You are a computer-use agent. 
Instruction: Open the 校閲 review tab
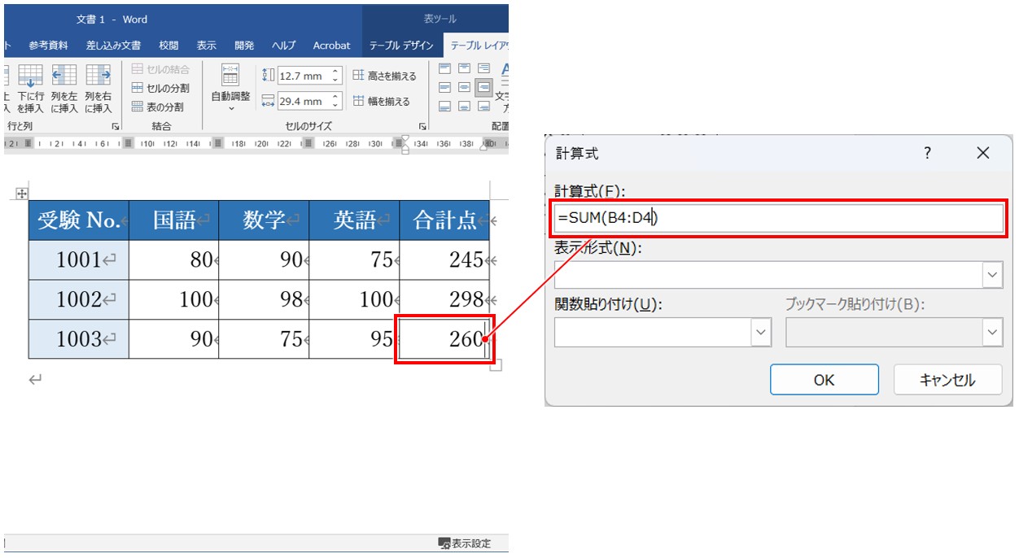(168, 46)
